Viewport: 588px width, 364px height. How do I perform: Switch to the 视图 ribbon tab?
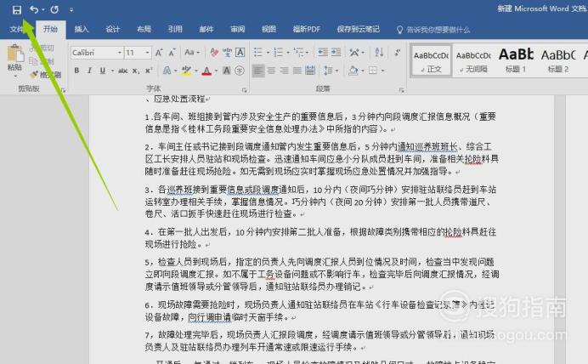pos(269,29)
